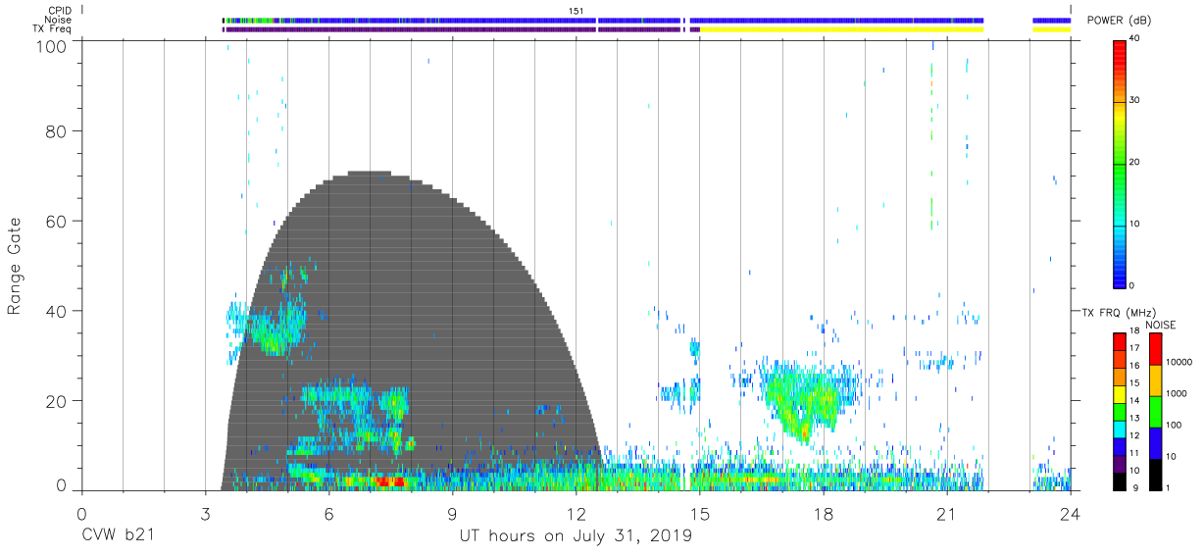The height and width of the screenshot is (556, 1204).
Task: Click the "CPID" row label
Action: click(59, 11)
